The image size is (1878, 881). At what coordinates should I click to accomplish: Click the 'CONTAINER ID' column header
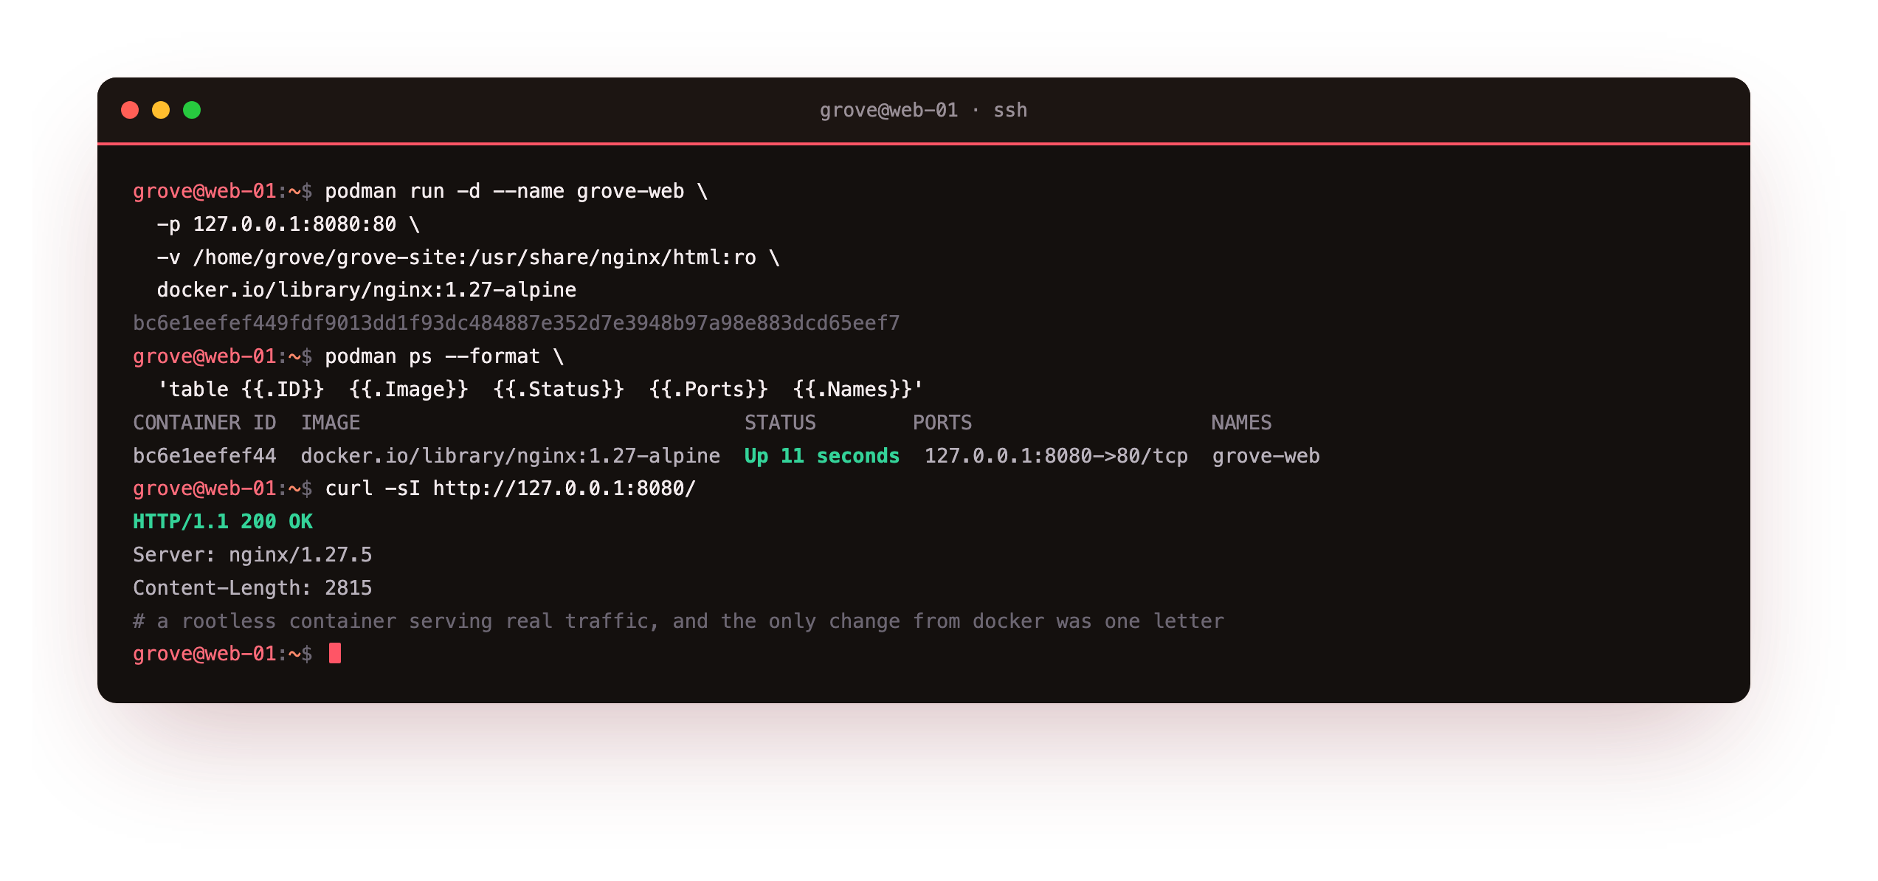click(x=204, y=423)
